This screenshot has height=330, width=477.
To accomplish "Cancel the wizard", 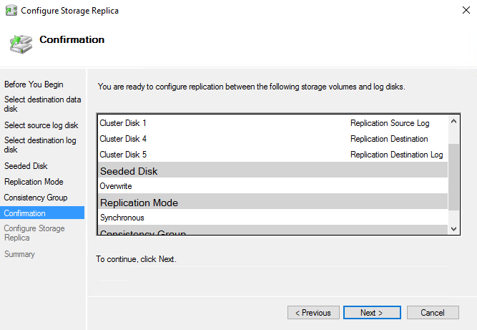I will click(x=433, y=313).
